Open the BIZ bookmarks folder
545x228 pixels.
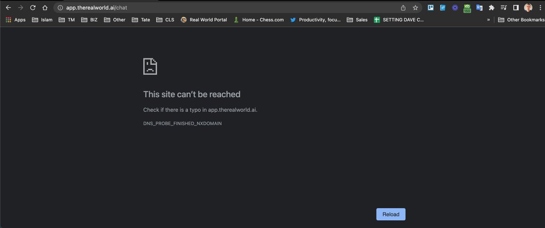tap(89, 20)
